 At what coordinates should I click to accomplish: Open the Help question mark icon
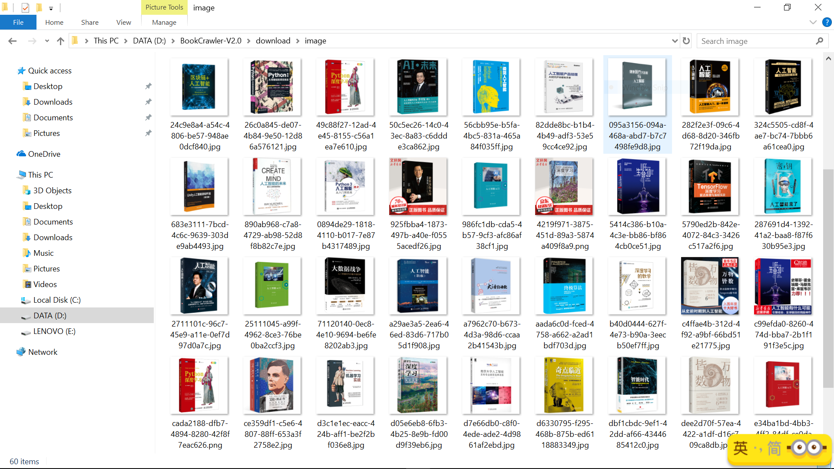[x=827, y=22]
